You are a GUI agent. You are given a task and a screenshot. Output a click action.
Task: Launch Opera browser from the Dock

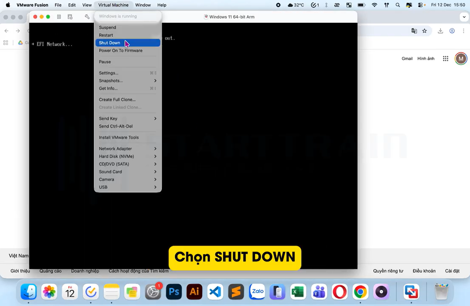pyautogui.click(x=340, y=292)
